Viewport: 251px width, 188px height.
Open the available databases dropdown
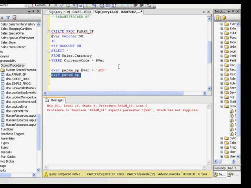tap(26, 5)
